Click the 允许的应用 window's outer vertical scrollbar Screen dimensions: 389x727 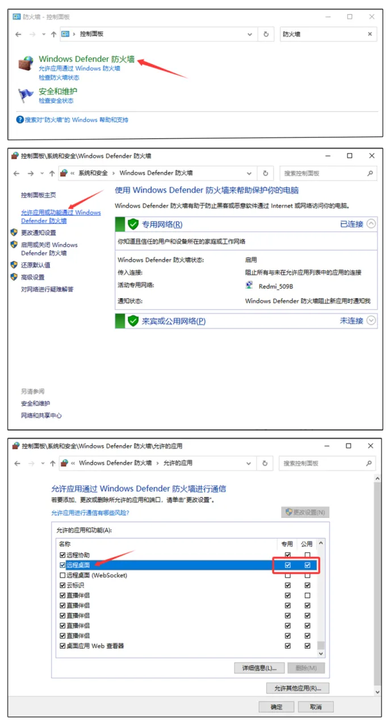point(378,584)
